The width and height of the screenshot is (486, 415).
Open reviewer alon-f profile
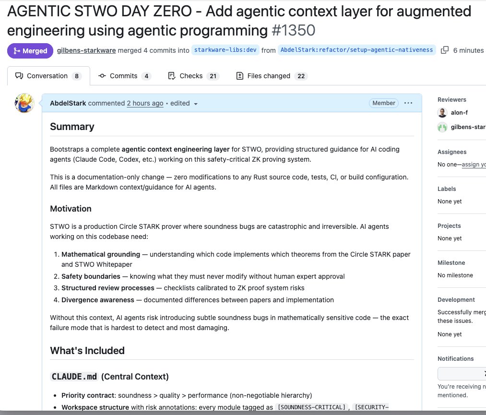[x=459, y=112]
